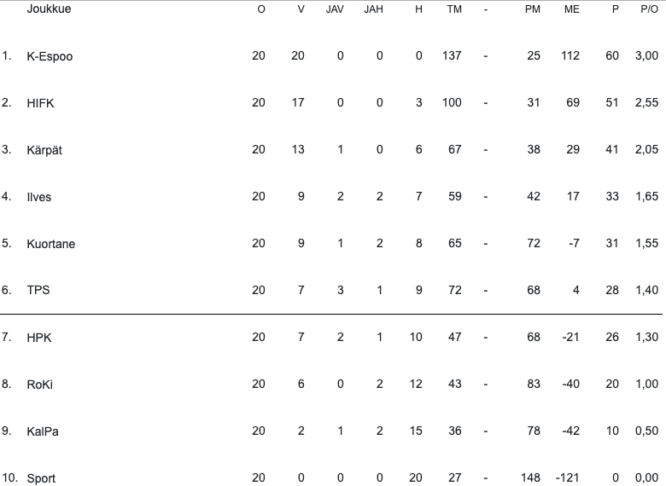
Task: Click HIFK's 100 goals scored value
Action: (452, 102)
